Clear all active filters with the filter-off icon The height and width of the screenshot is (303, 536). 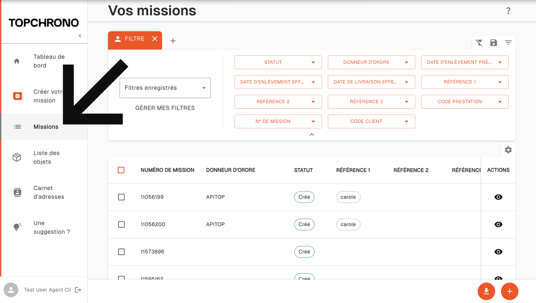[x=479, y=43]
